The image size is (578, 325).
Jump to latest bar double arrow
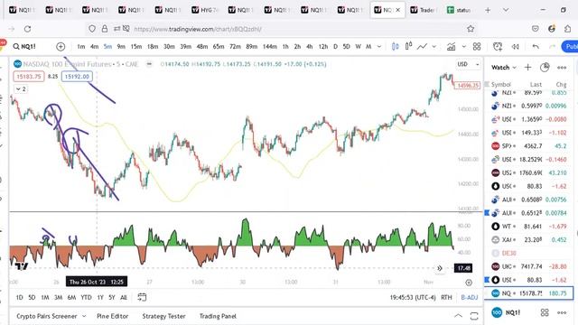pos(440,268)
